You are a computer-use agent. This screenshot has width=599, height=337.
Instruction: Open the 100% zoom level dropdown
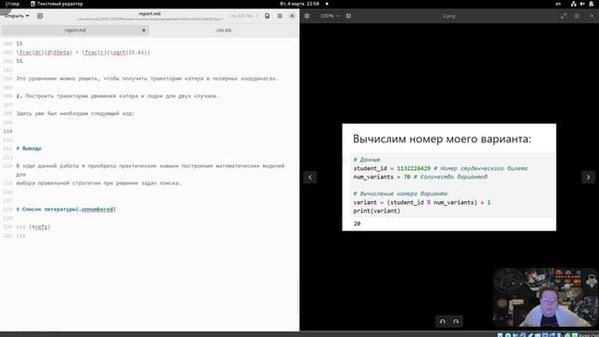[x=330, y=16]
